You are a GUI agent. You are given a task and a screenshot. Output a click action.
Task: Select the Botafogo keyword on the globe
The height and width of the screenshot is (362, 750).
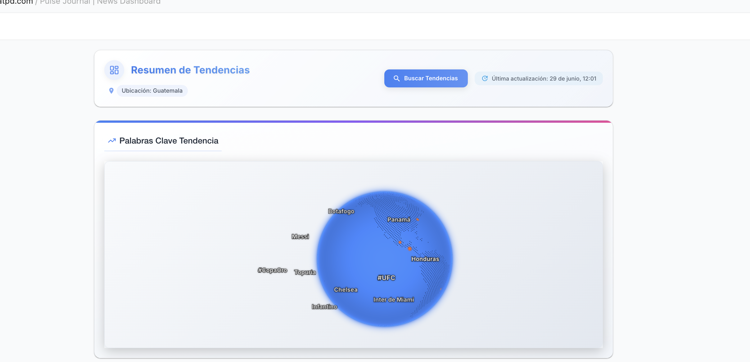341,211
